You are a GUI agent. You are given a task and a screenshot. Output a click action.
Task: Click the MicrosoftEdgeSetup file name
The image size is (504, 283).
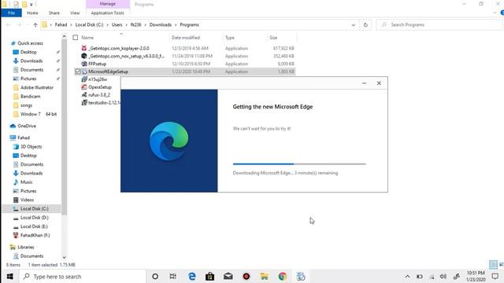click(x=109, y=72)
